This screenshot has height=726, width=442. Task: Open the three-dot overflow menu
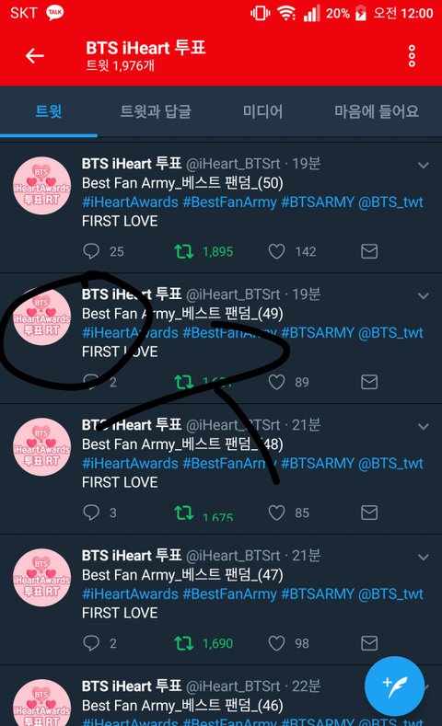coord(412,56)
